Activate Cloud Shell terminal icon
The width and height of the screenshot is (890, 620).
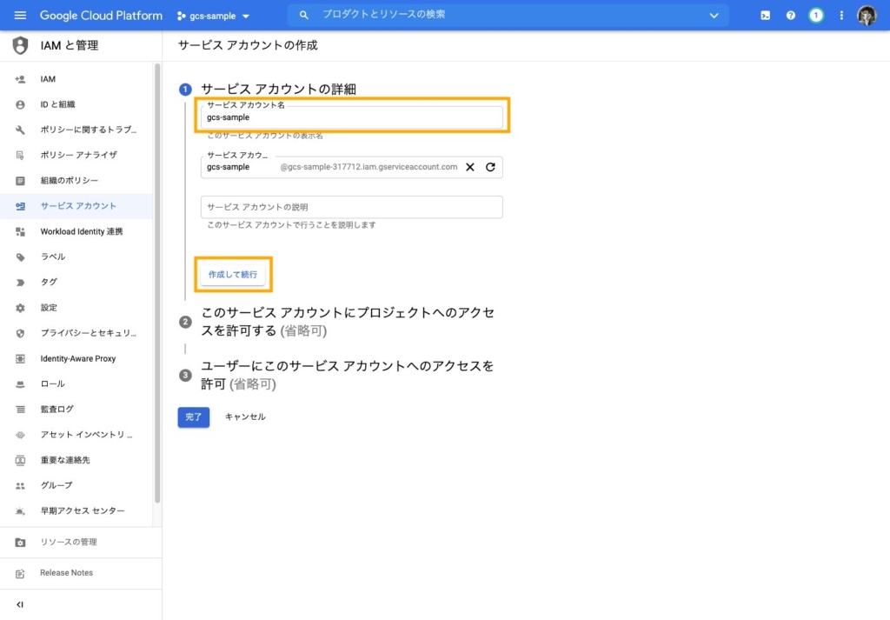(x=765, y=16)
